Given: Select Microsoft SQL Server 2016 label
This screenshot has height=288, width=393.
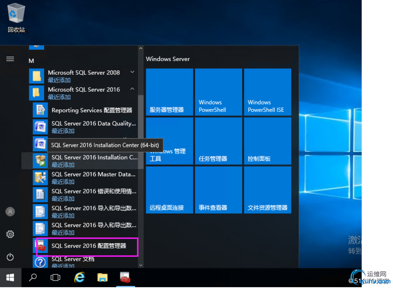Looking at the screenshot, I should (x=84, y=90).
